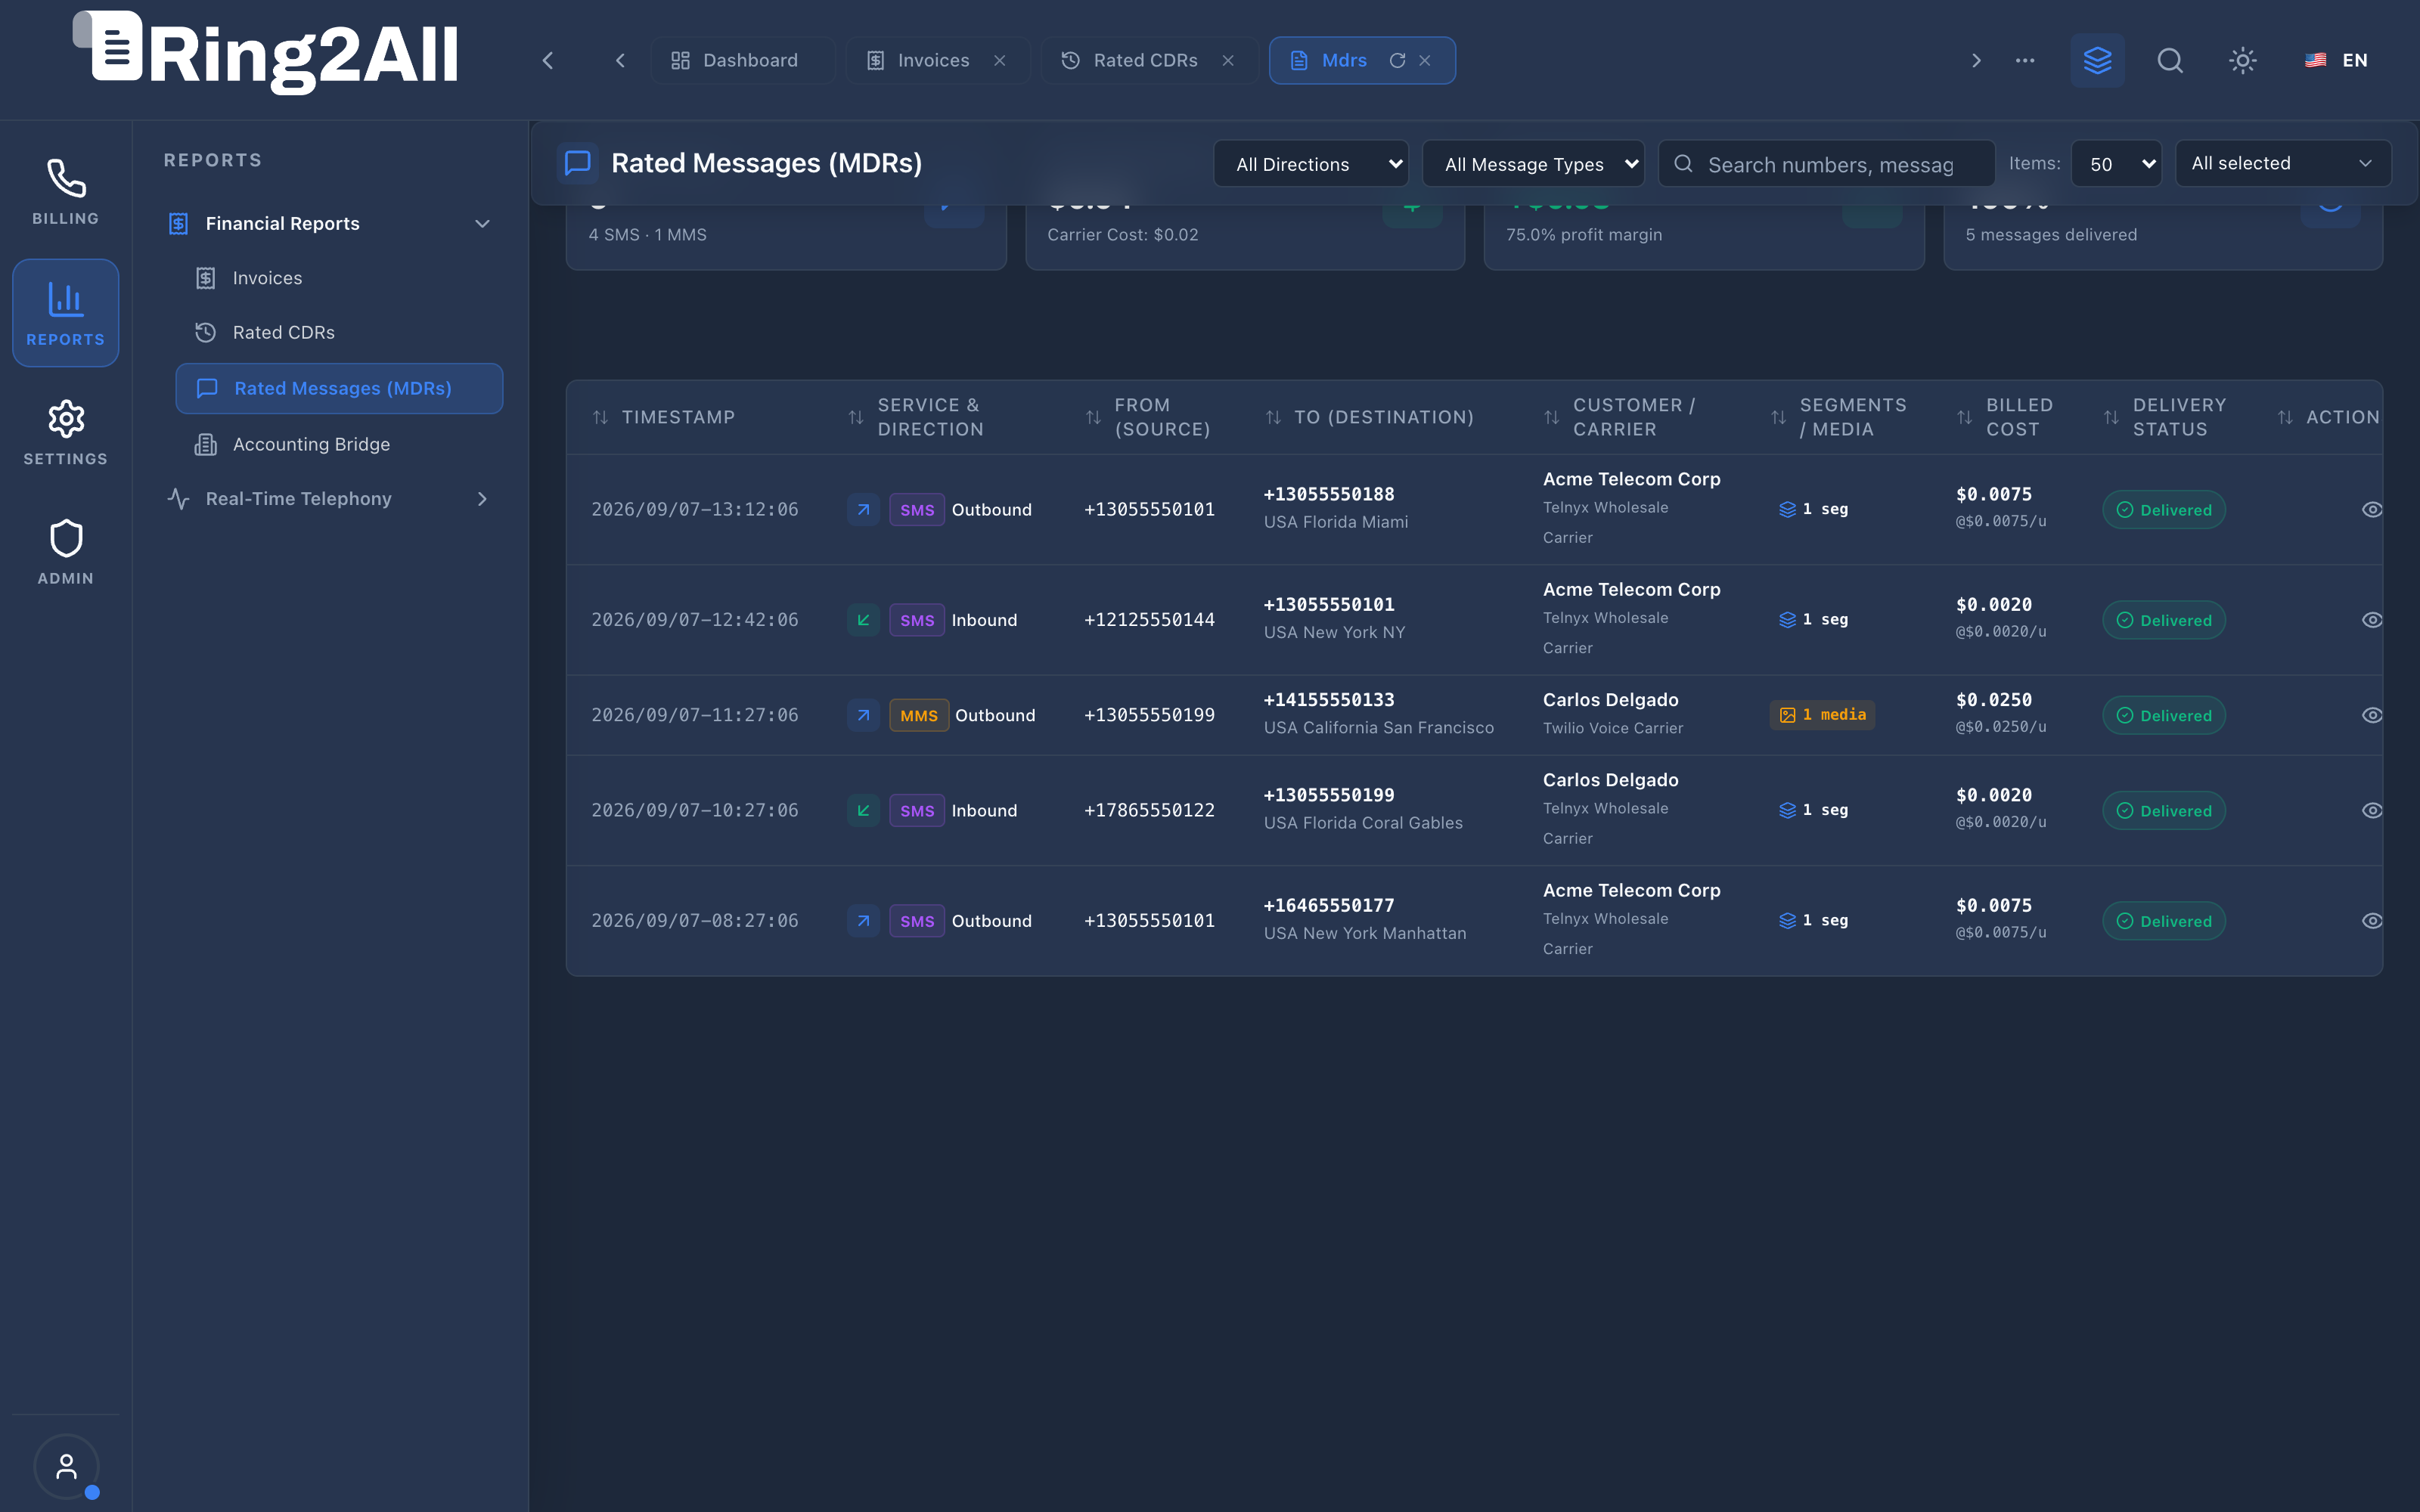Sort by Billed Cost column
The image size is (2420, 1512).
(x=2004, y=417)
